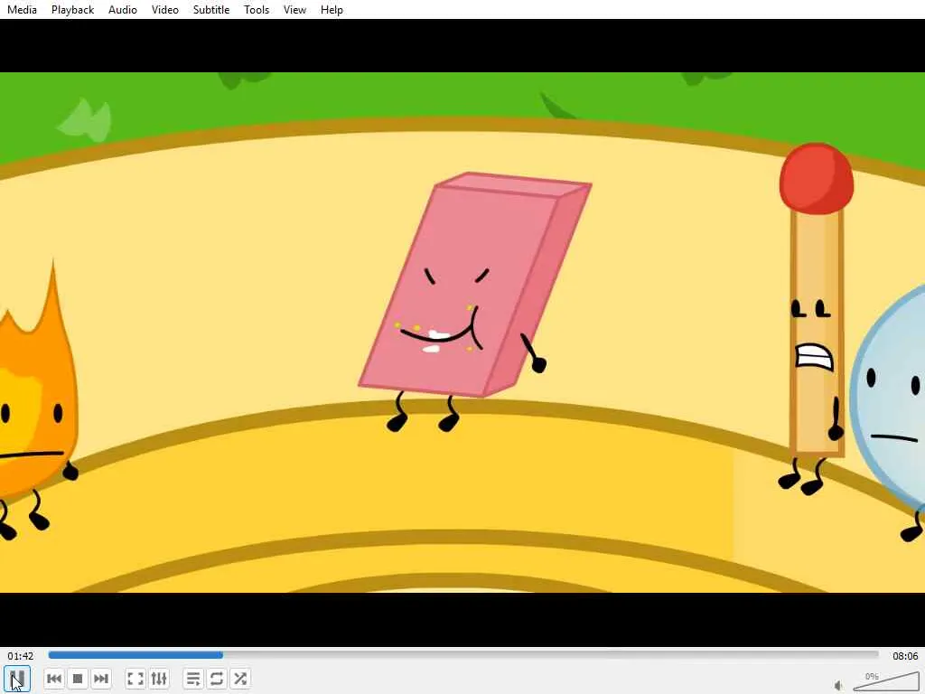925x694 pixels.
Task: Click the total duration 08:06
Action: (x=905, y=656)
